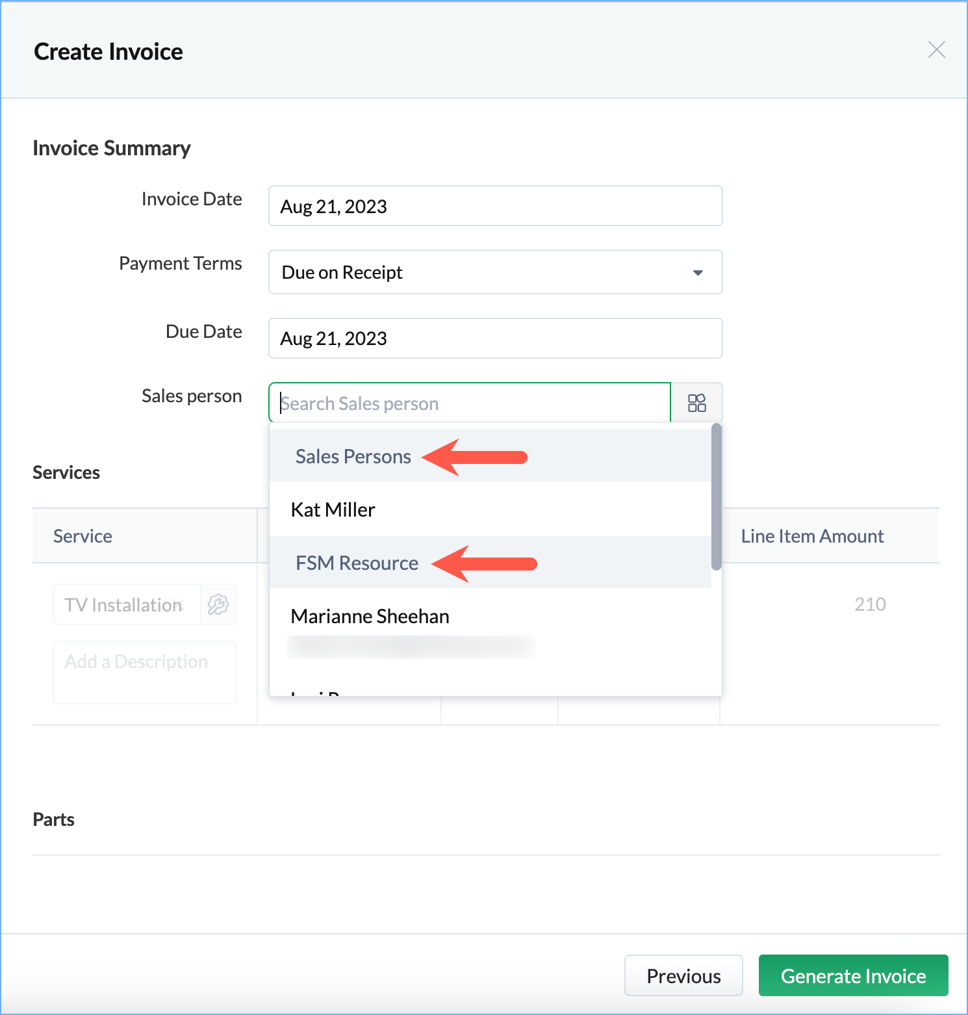Click the Service column header
Screen dimensions: 968x1015
[83, 536]
